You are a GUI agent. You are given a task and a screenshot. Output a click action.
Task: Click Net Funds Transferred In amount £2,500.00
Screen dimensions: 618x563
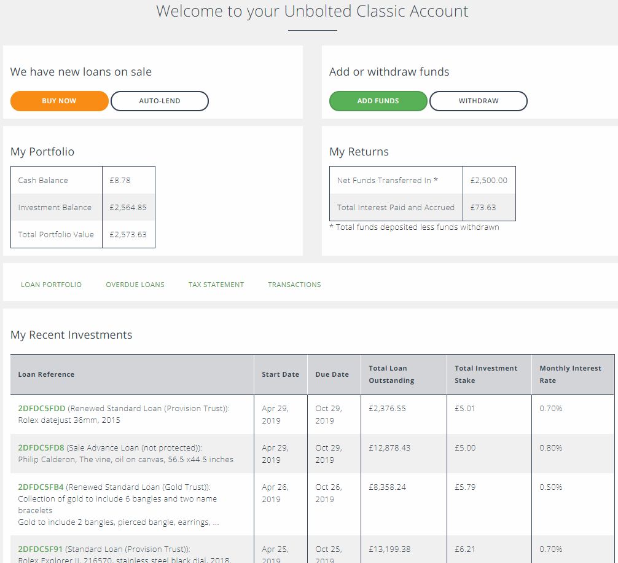coord(489,181)
